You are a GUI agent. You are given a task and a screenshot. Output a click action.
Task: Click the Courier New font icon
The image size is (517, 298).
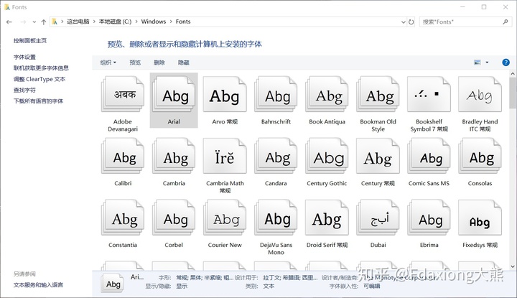tap(225, 218)
